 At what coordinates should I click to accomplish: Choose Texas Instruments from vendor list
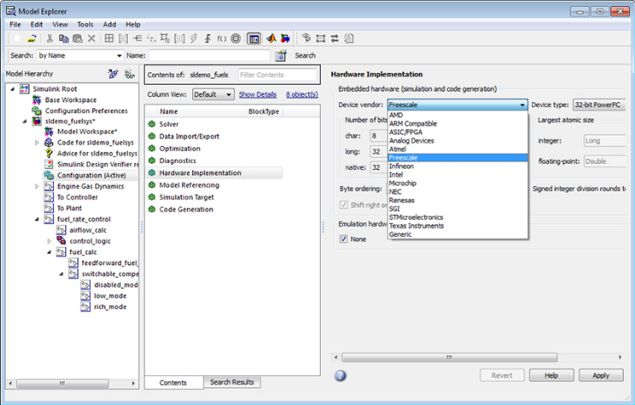point(457,226)
